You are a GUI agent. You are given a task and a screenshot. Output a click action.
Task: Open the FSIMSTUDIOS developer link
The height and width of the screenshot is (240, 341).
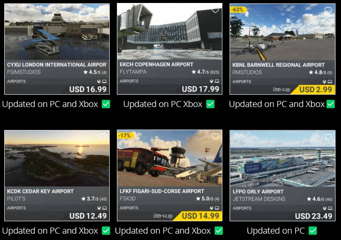click(x=24, y=72)
